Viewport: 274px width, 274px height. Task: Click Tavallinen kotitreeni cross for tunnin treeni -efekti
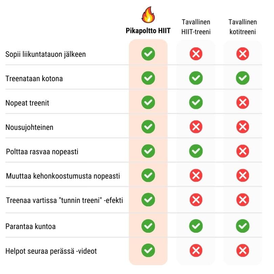243,200
